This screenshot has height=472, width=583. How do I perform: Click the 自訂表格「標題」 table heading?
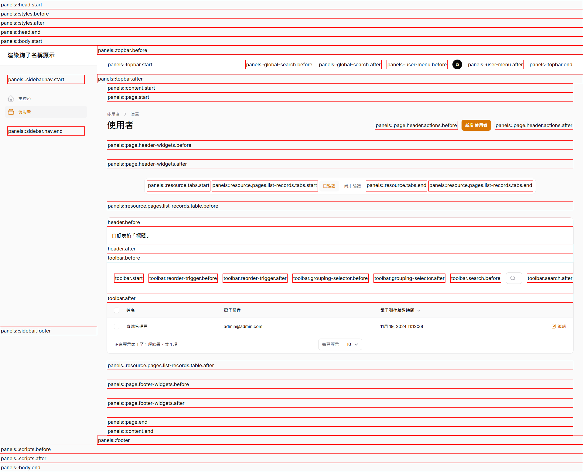[x=131, y=236]
